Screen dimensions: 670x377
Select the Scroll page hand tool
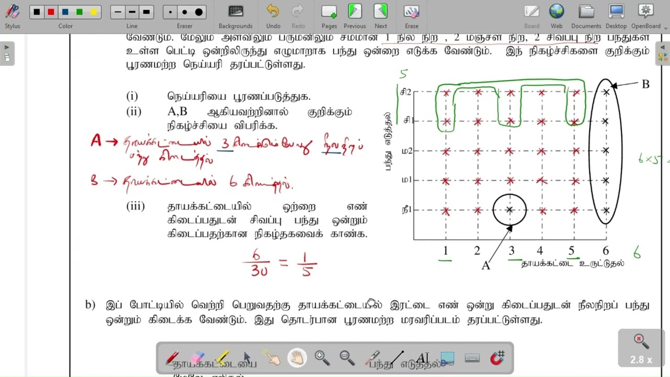[297, 358]
